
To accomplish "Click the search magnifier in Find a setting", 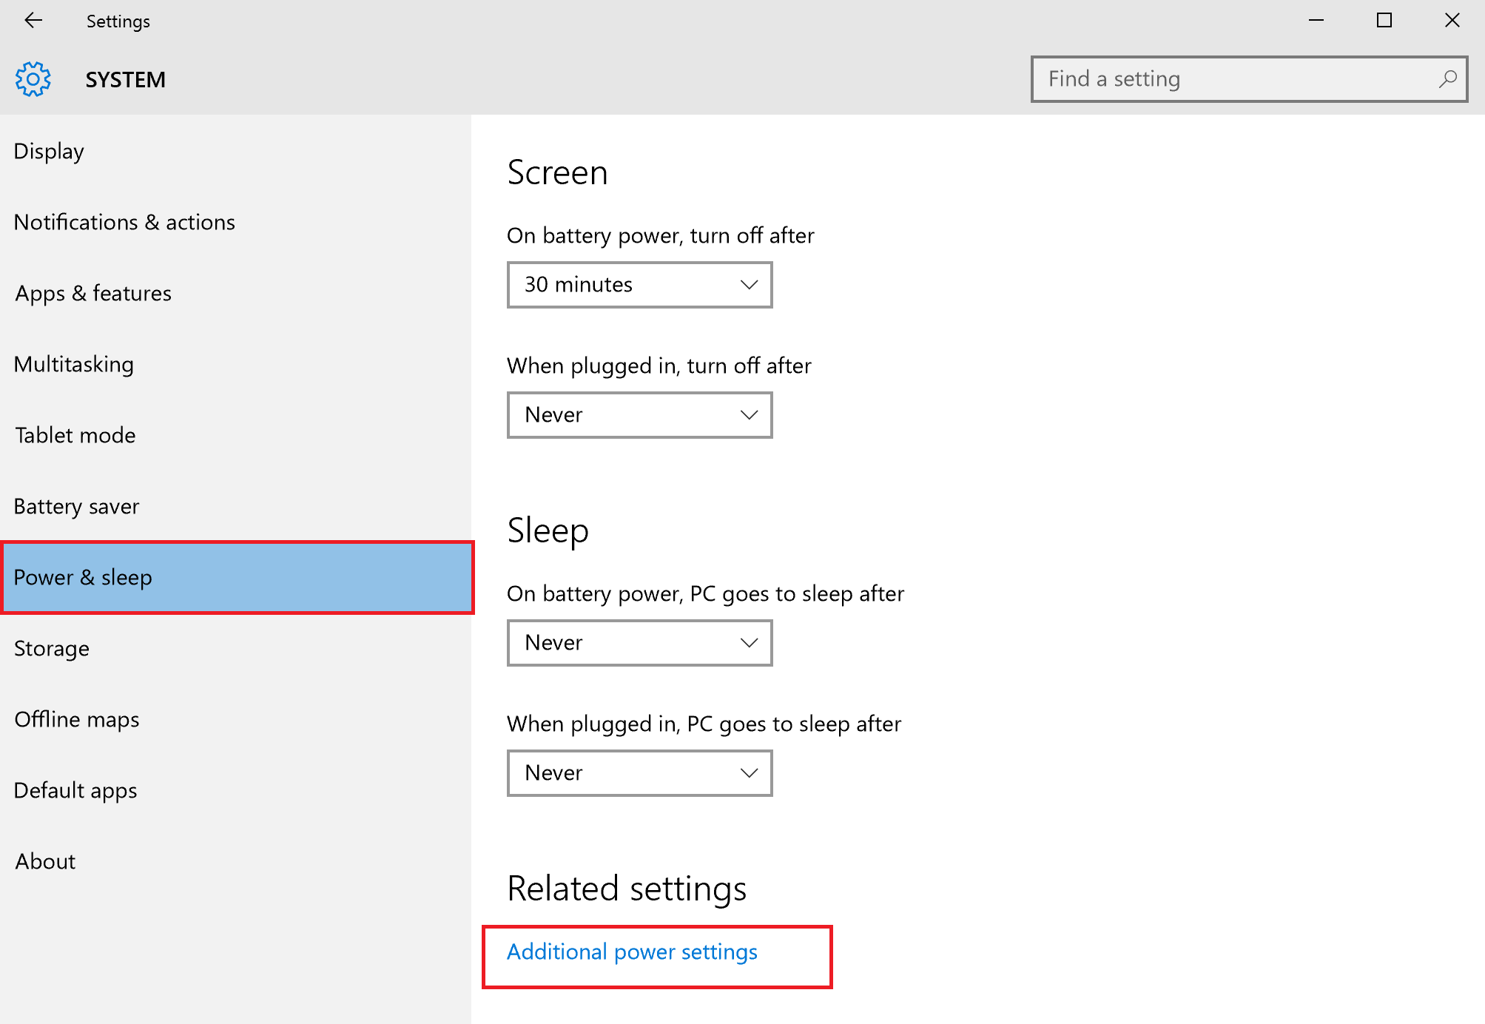I will pyautogui.click(x=1447, y=78).
